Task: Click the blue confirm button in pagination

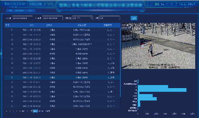Action: coord(35,111)
